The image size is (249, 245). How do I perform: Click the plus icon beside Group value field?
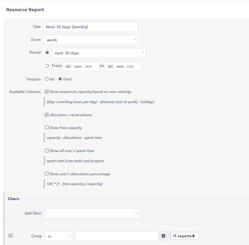tap(164, 236)
